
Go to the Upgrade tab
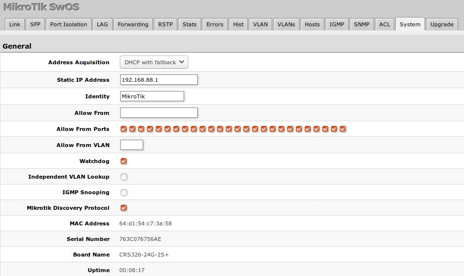[442, 24]
